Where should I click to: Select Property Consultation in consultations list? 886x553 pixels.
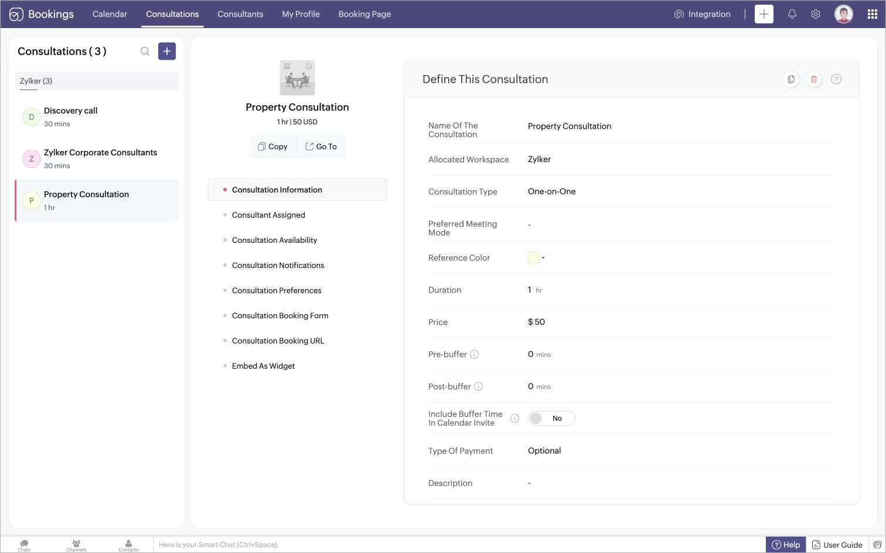coord(97,201)
